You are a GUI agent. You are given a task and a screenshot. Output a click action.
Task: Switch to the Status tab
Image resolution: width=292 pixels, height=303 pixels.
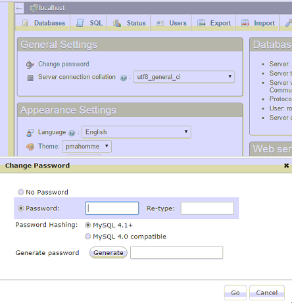pos(129,23)
